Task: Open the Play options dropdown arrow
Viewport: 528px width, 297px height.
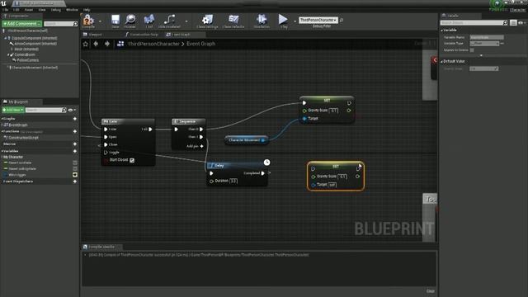Action: (x=295, y=21)
